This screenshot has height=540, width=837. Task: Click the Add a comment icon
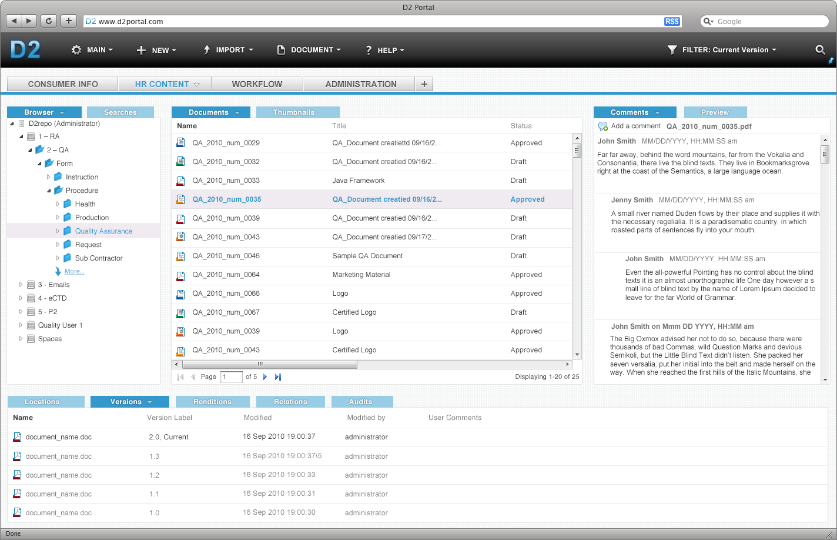[602, 126]
